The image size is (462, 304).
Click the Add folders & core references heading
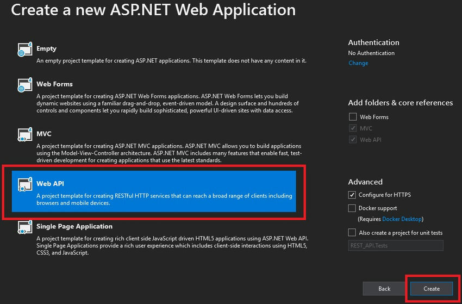[401, 103]
